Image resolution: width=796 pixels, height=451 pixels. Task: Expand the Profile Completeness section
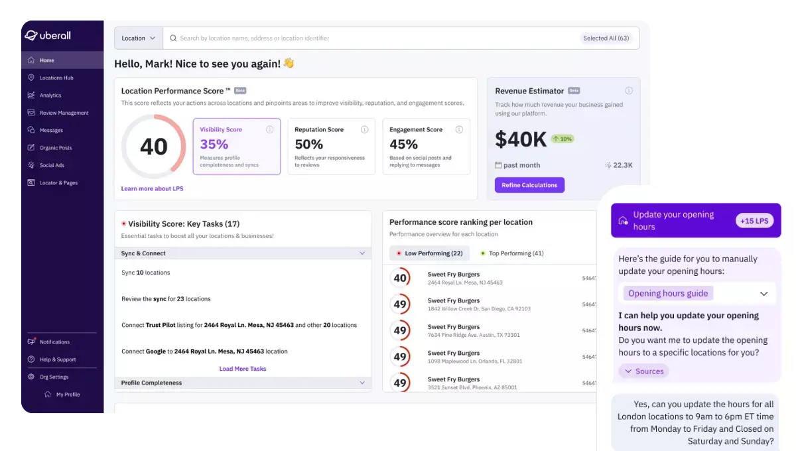click(x=362, y=383)
